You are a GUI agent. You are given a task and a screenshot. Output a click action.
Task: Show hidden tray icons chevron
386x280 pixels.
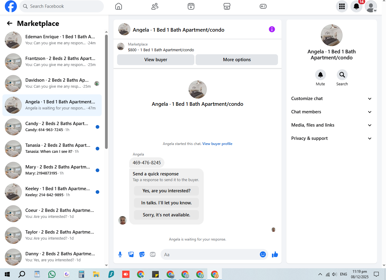[x=320, y=274]
